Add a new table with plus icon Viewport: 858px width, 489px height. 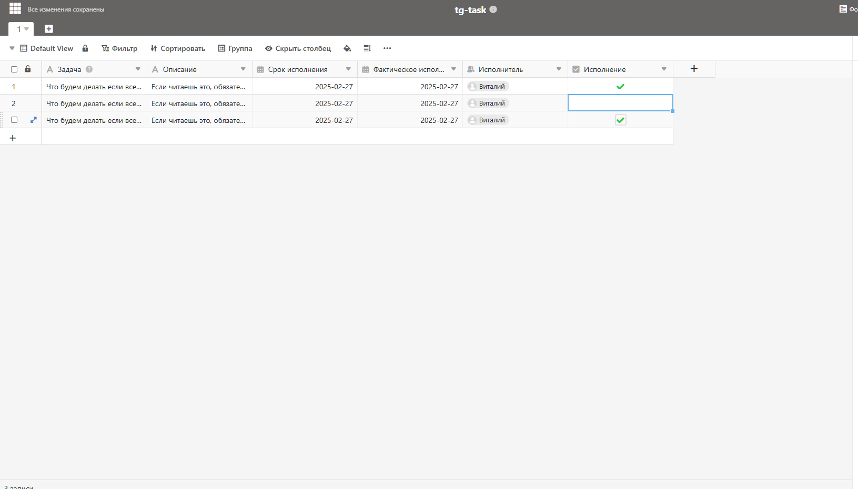click(x=49, y=29)
